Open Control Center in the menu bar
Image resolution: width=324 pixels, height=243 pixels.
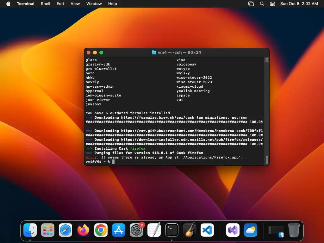(272, 4)
